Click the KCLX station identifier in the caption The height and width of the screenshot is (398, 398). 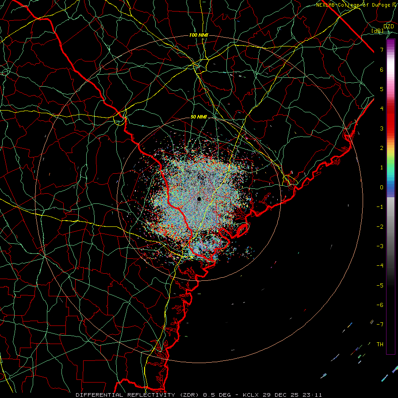coord(251,395)
